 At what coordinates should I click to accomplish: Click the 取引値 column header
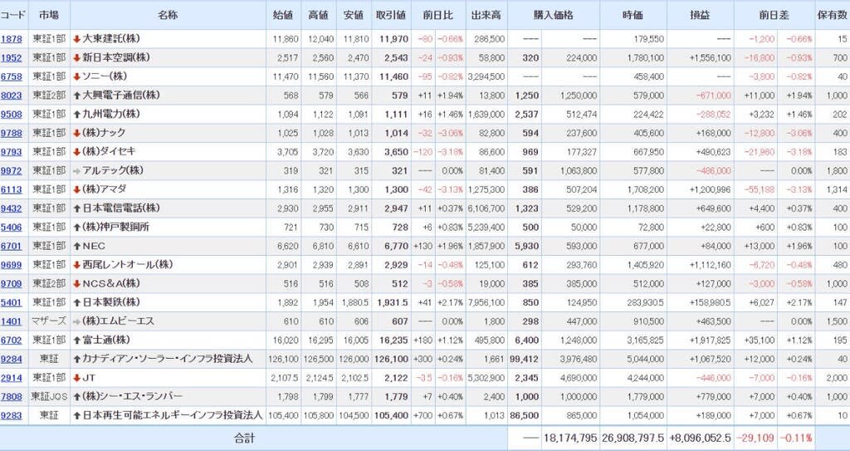(391, 15)
